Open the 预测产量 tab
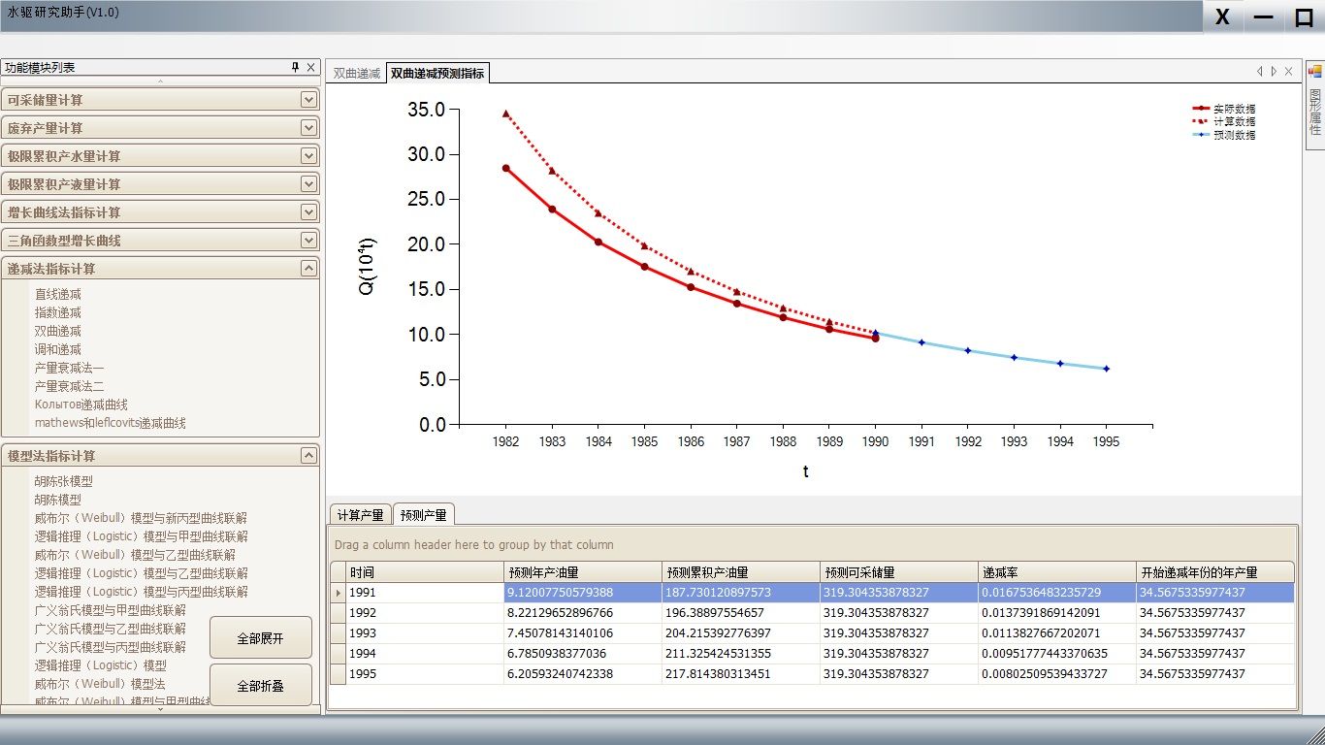The image size is (1325, 745). pos(424,515)
